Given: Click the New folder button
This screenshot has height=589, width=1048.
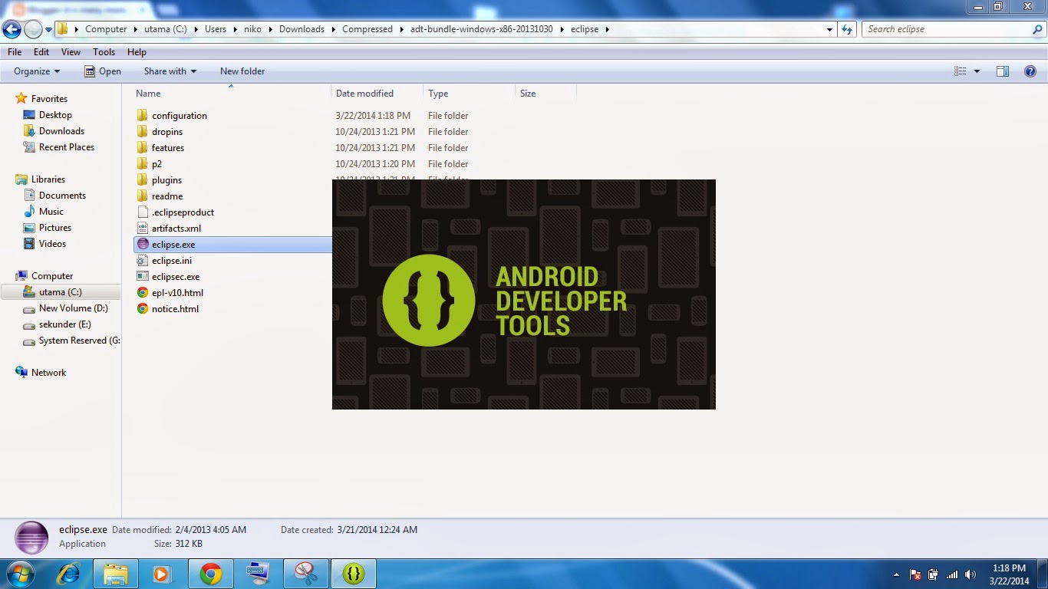Looking at the screenshot, I should [x=242, y=71].
